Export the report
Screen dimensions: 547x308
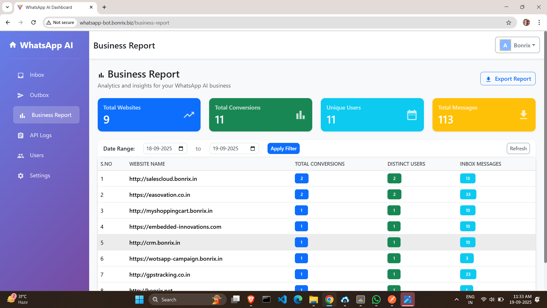point(508,78)
